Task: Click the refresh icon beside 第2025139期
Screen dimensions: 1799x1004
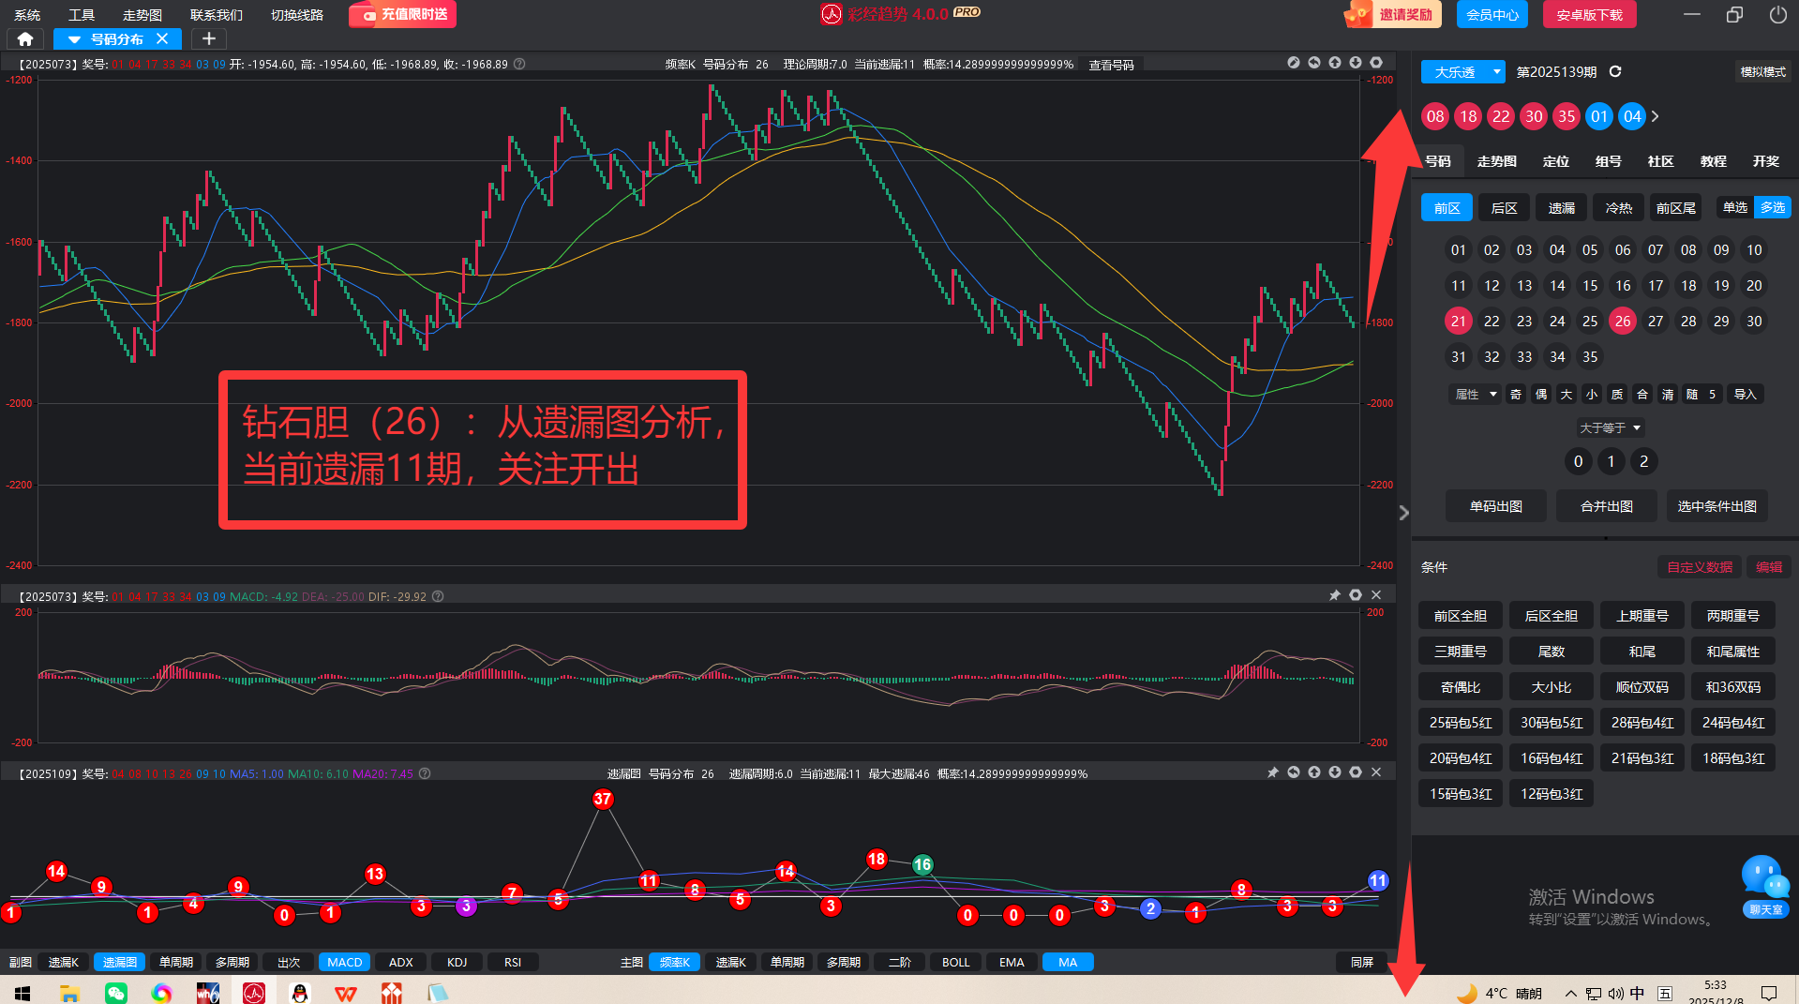Action: (1615, 72)
